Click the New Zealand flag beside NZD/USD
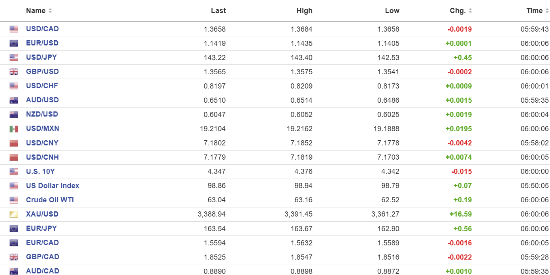The height and width of the screenshot is (275, 550). click(14, 114)
